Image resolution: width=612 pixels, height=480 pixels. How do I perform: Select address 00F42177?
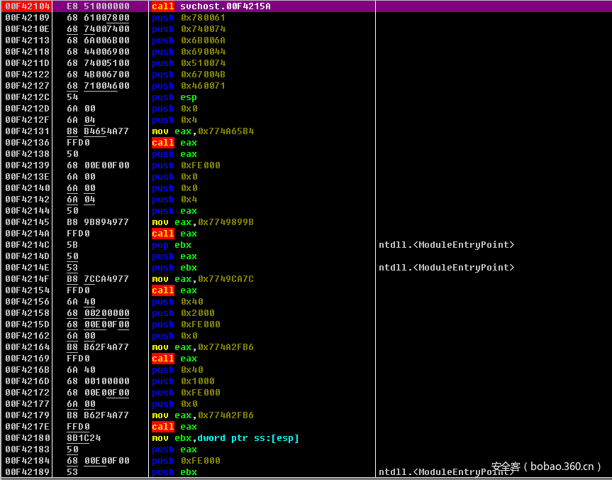(28, 403)
